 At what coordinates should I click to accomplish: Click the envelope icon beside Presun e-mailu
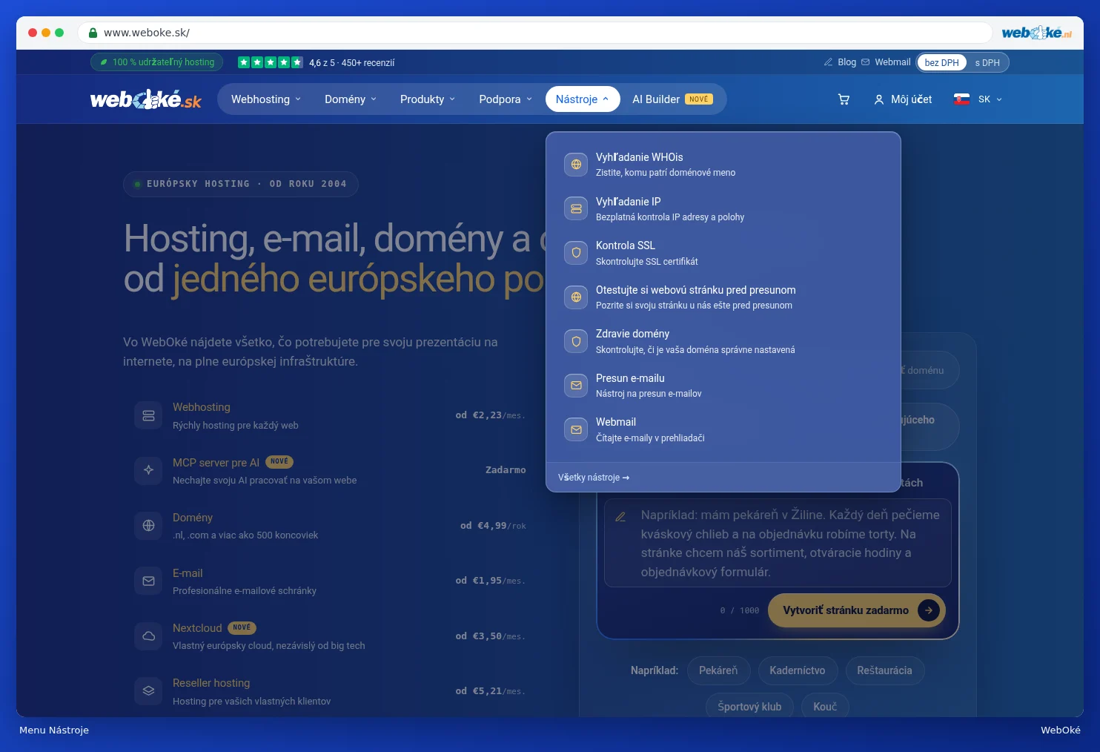click(x=576, y=386)
